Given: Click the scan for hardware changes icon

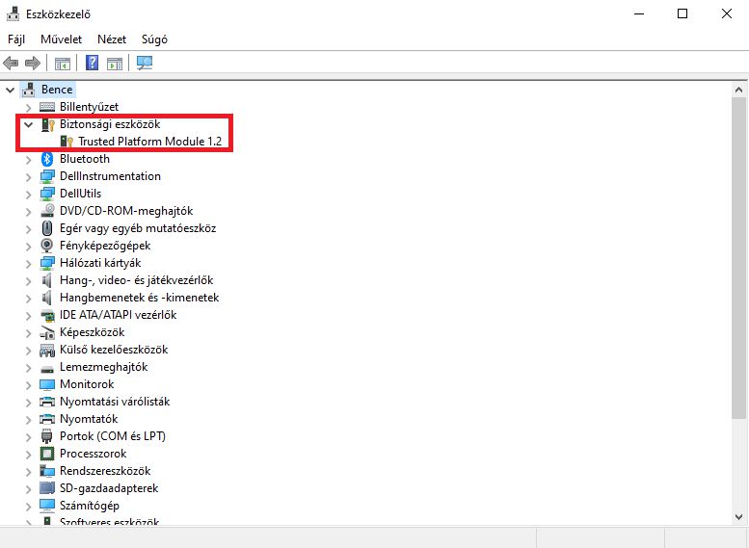Looking at the screenshot, I should click(x=145, y=64).
